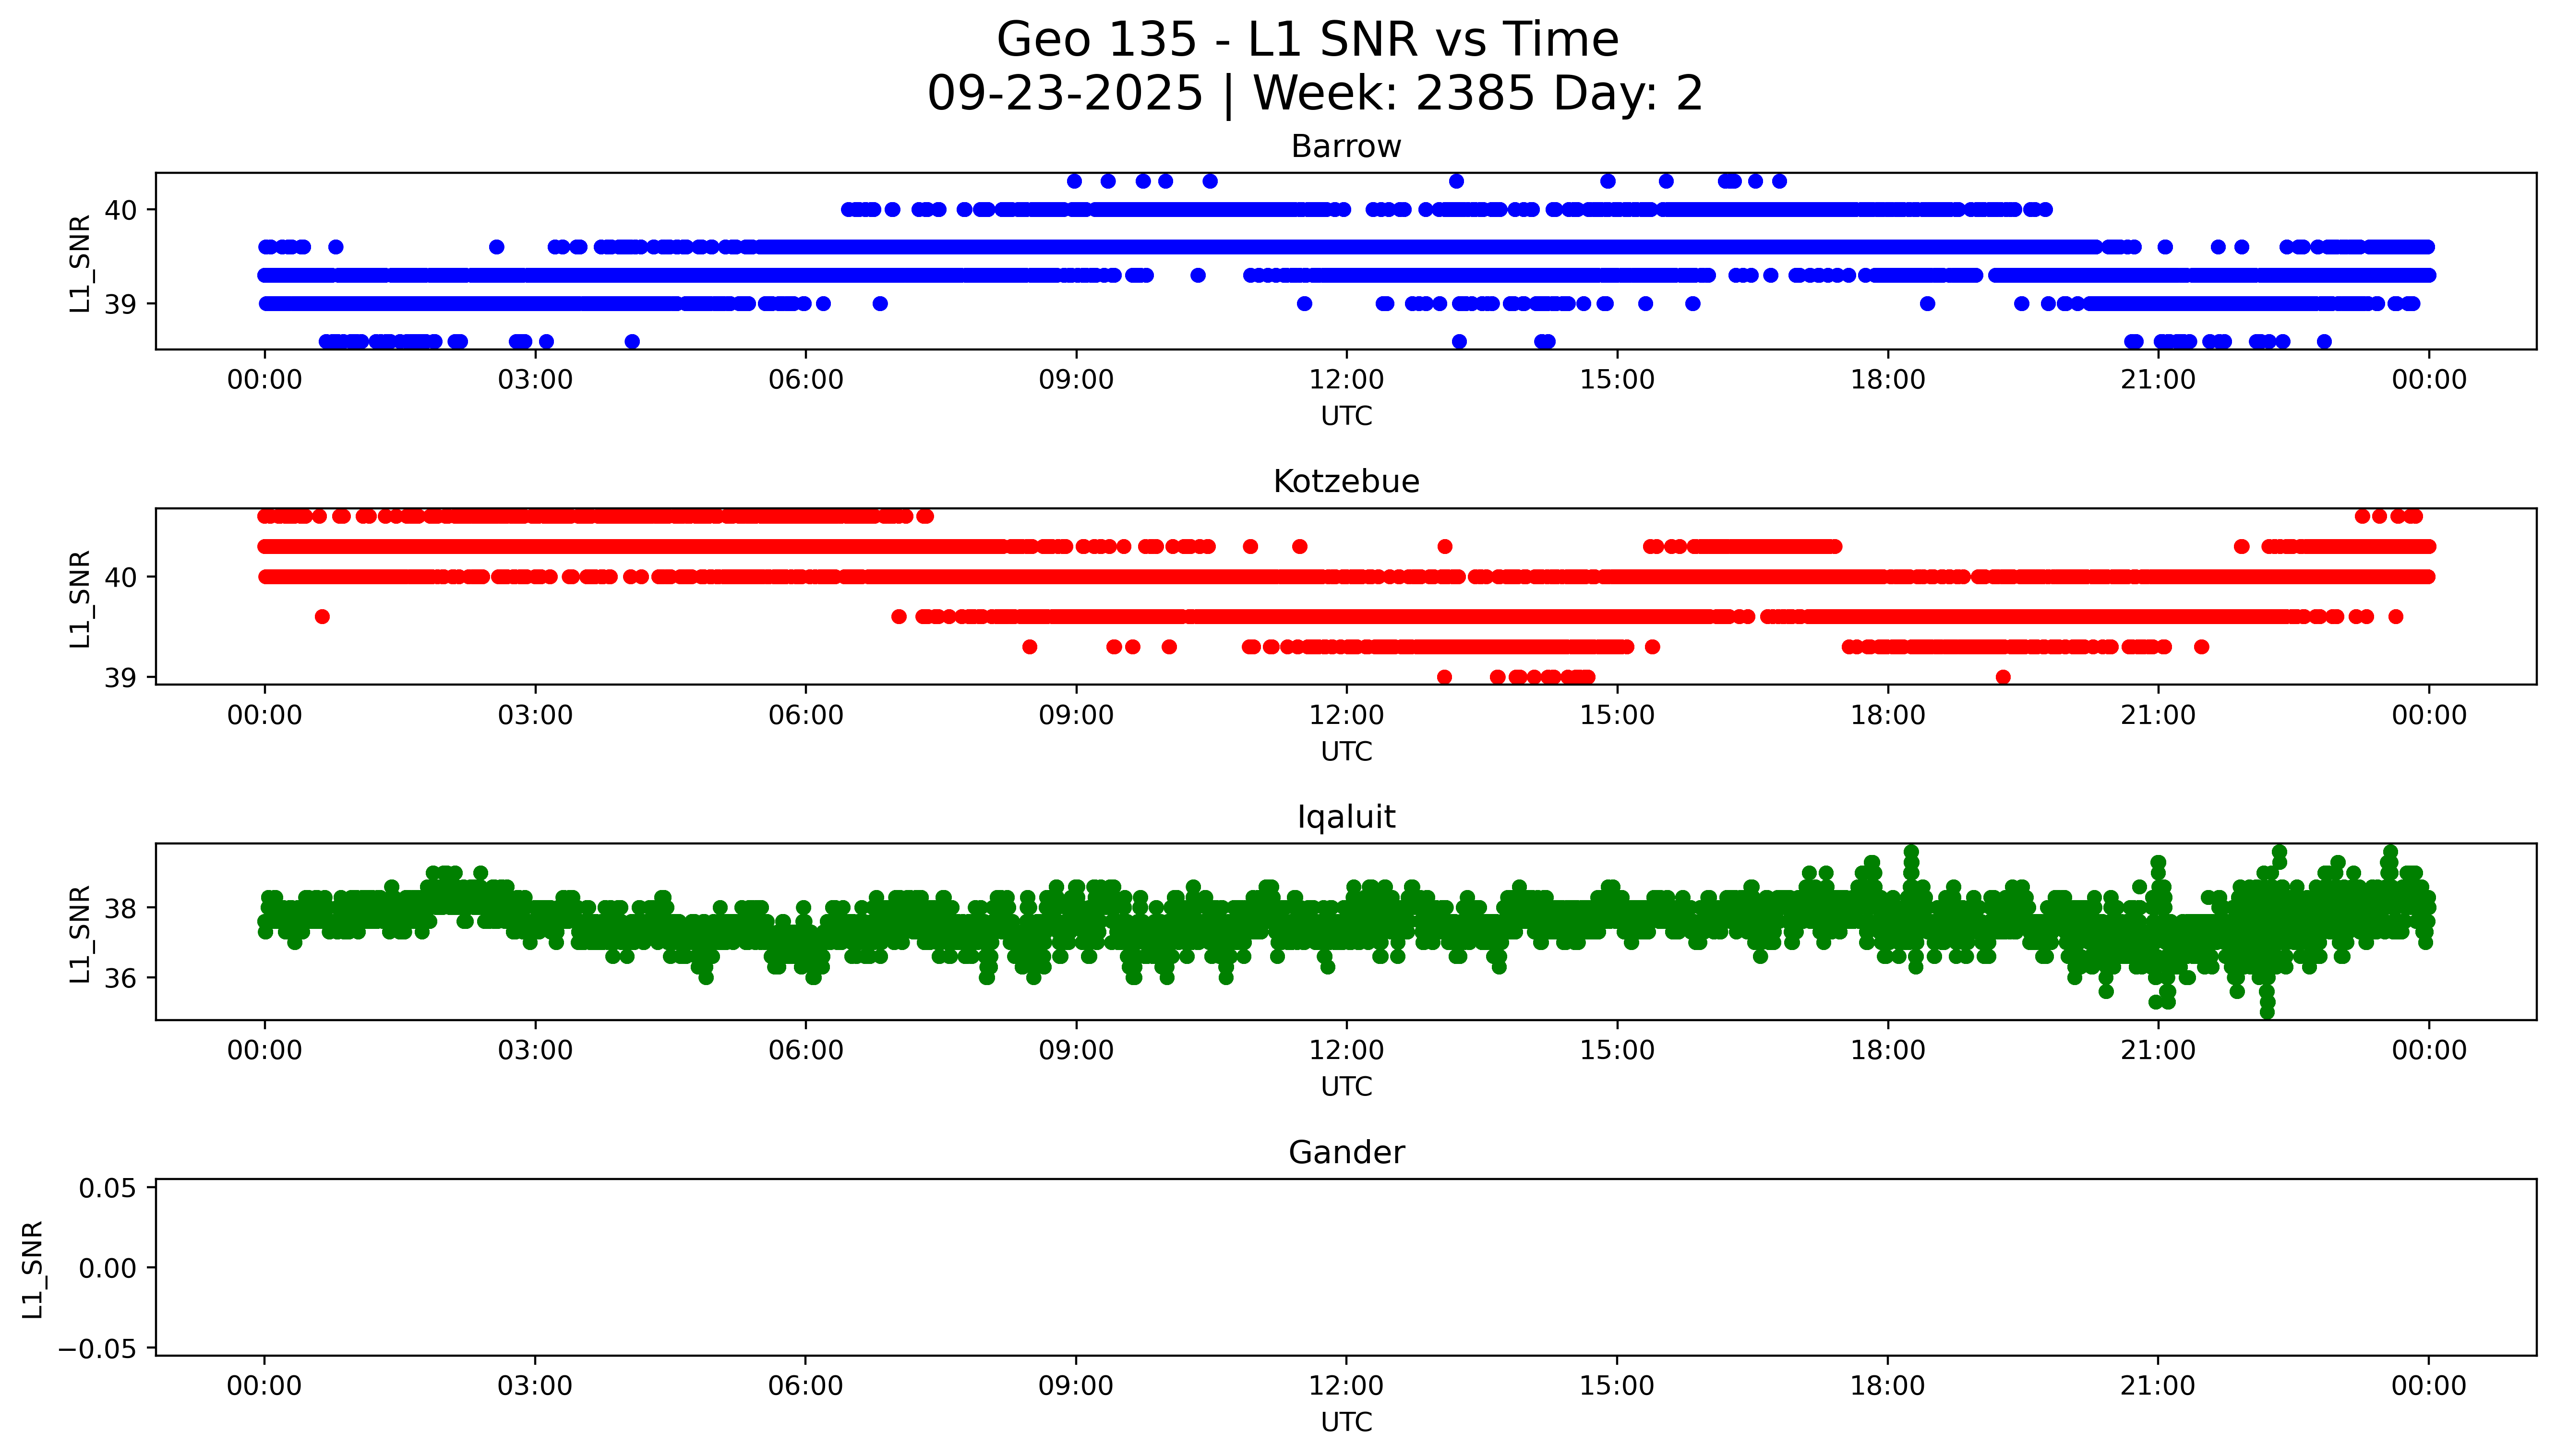Image resolution: width=2556 pixels, height=1456 pixels.
Task: Click the −0.05 y-tick label on Gander plot
Action: [x=98, y=1349]
